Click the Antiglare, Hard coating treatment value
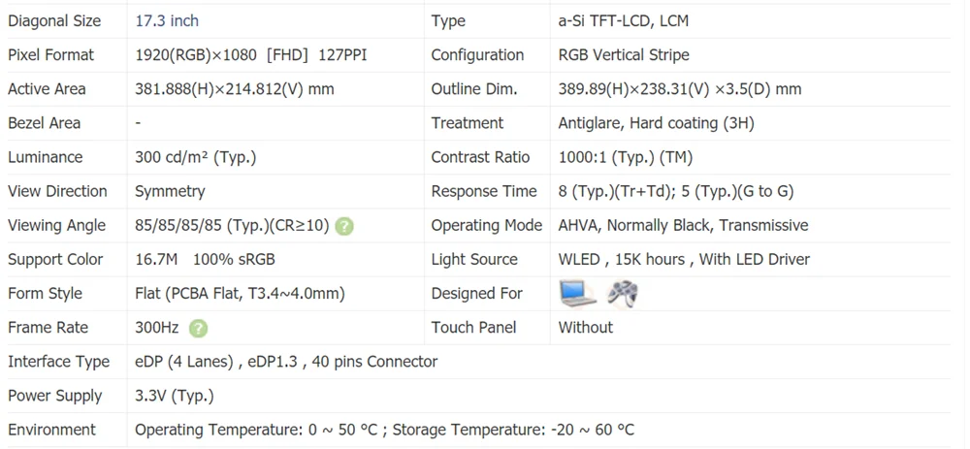970x449 pixels. (656, 123)
